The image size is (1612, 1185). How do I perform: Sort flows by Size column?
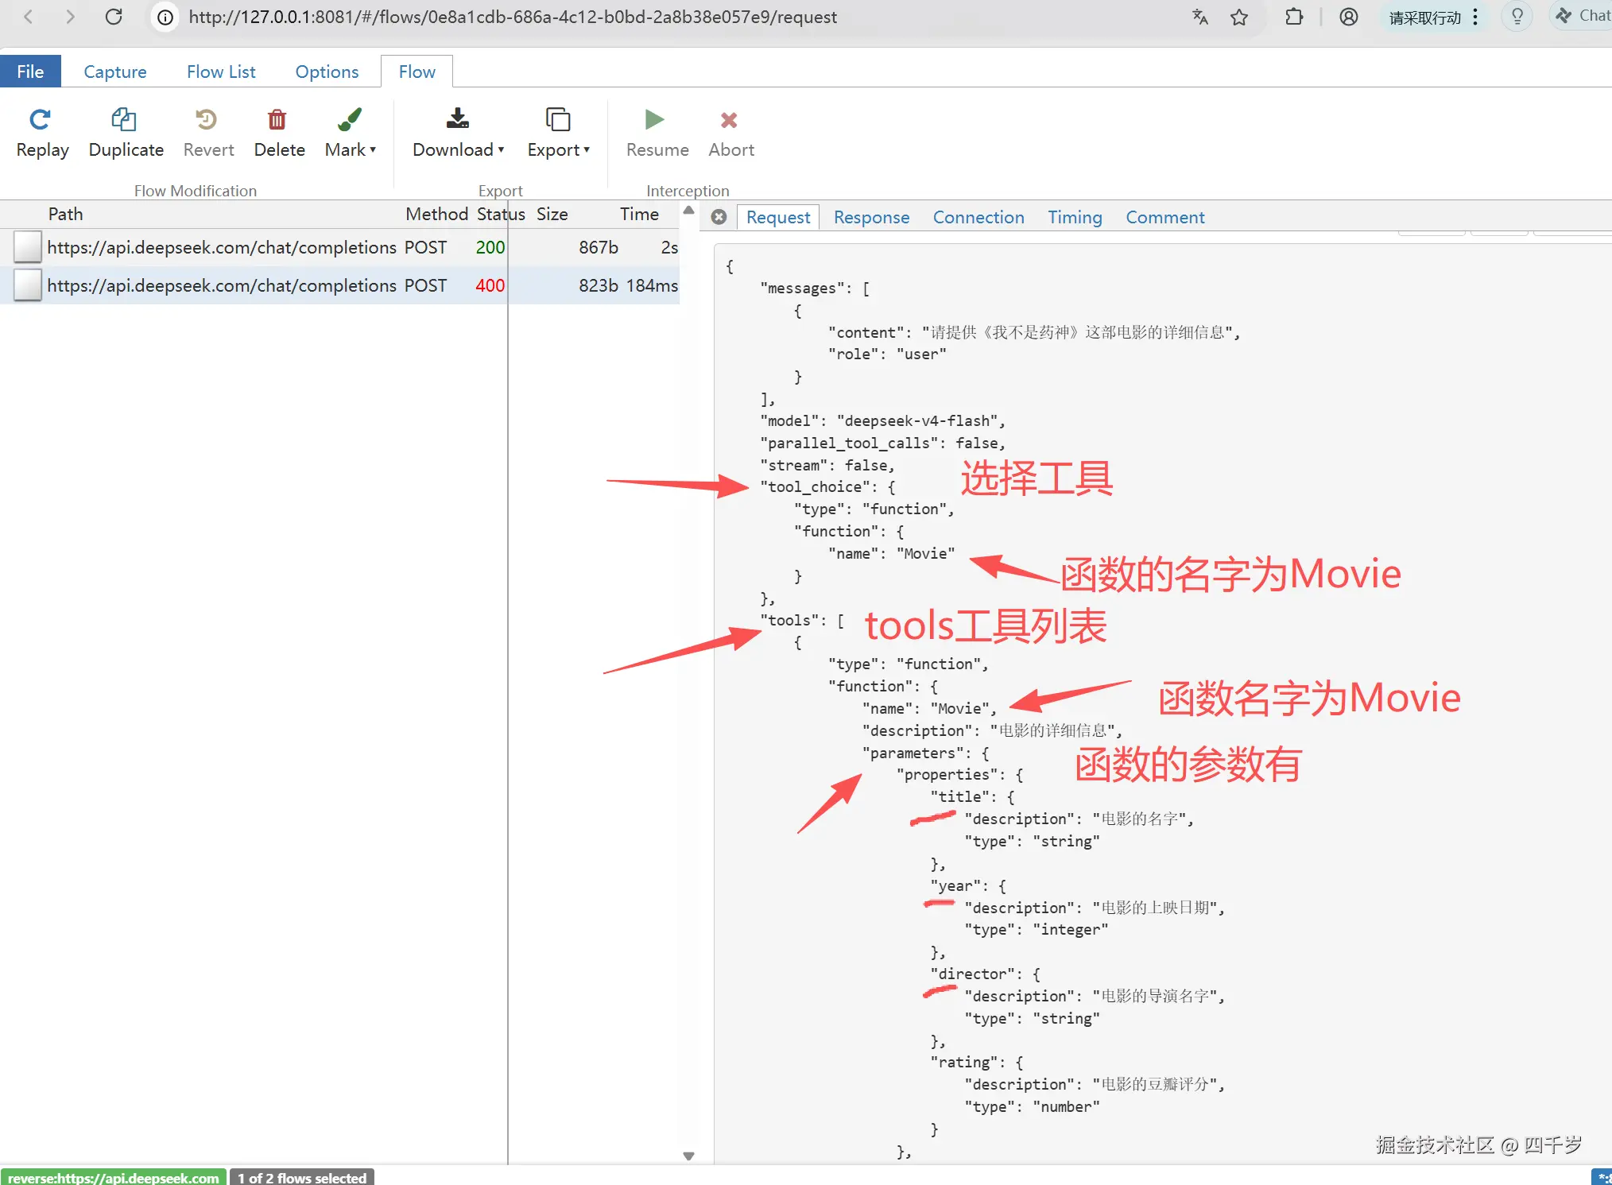552,214
